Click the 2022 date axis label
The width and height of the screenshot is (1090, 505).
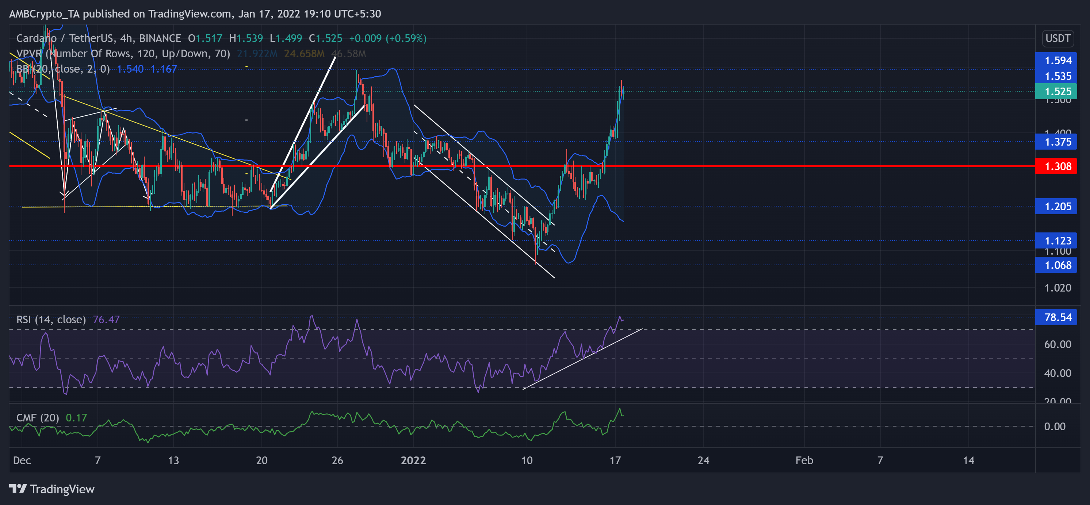tap(413, 460)
